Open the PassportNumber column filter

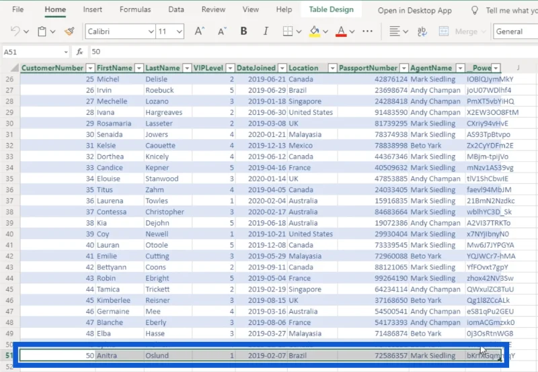click(404, 68)
